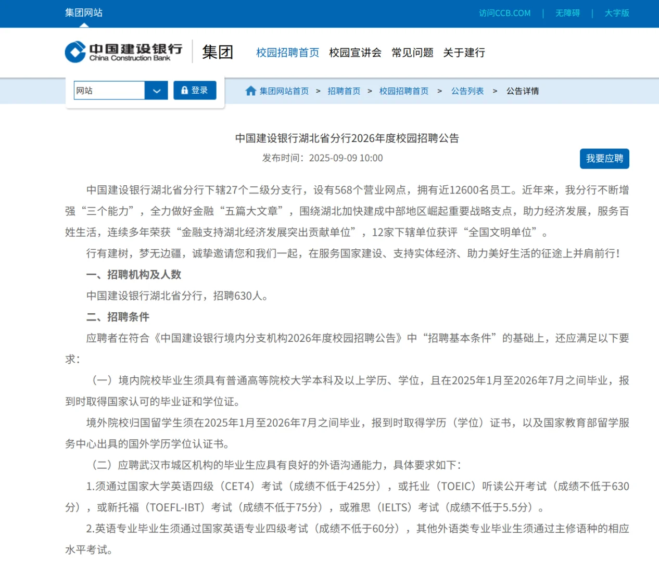Image resolution: width=659 pixels, height=562 pixels.
Task: Click the home icon in breadcrumb
Action: (251, 91)
